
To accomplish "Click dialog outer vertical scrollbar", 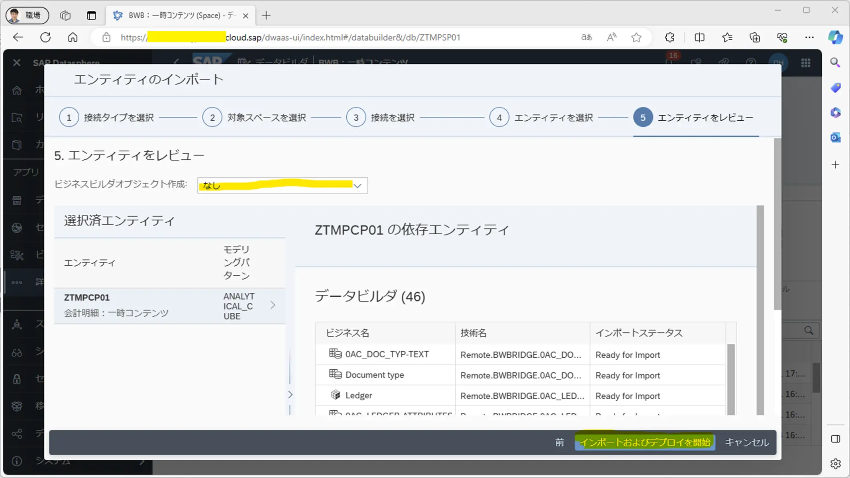I will click(x=777, y=224).
